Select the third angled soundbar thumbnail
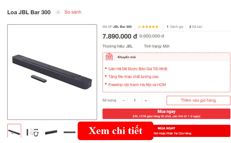Viewport: 231px width, 143px height. point(51,132)
